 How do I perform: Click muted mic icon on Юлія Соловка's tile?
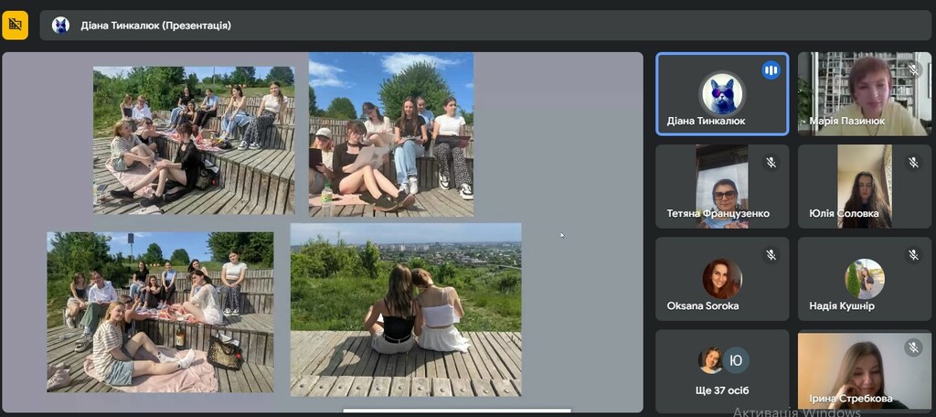[913, 163]
